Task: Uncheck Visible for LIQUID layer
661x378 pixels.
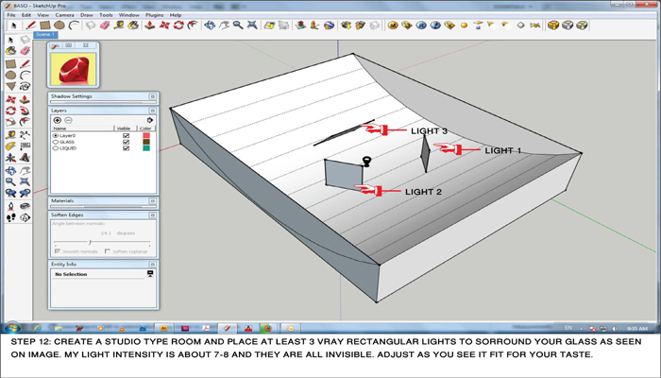Action: 126,148
